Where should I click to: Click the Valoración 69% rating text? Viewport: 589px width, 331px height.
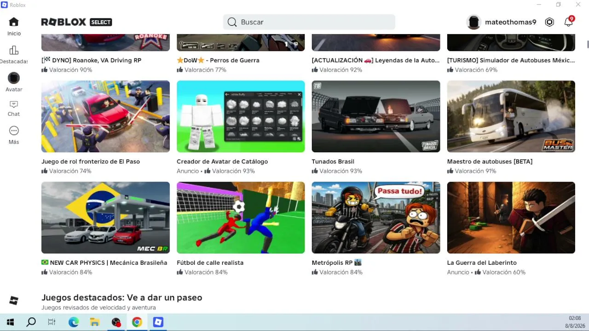click(x=476, y=70)
